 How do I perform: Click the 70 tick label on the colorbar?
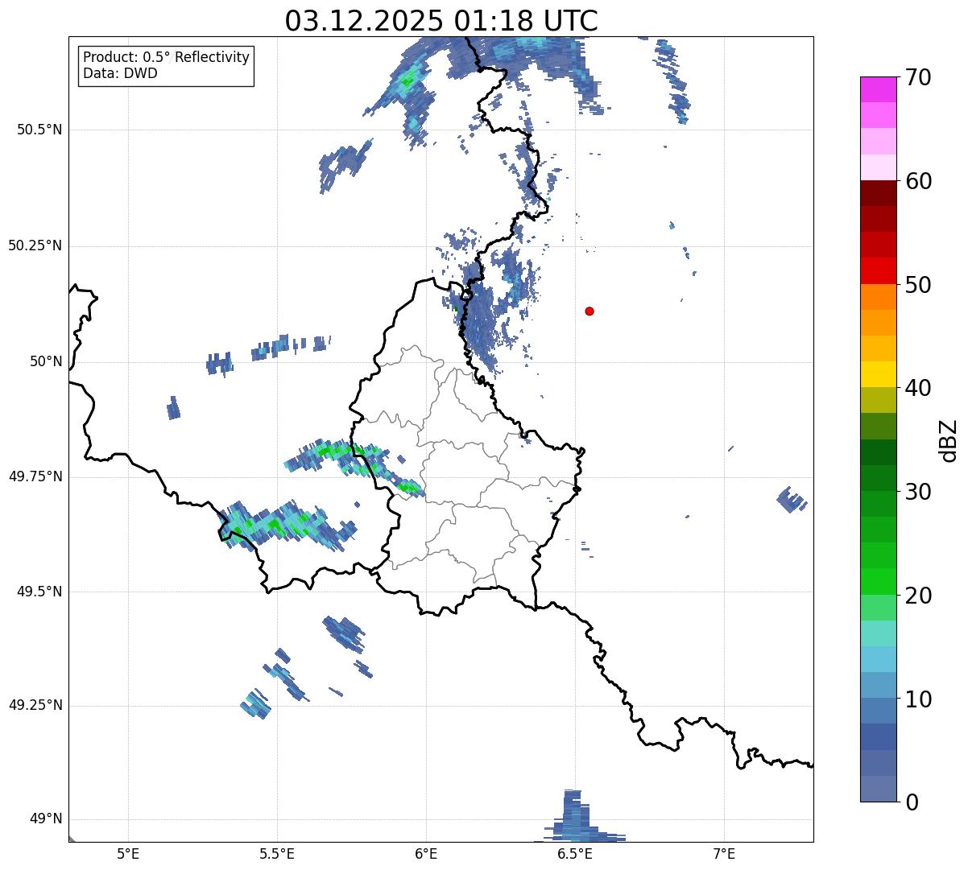[x=920, y=78]
